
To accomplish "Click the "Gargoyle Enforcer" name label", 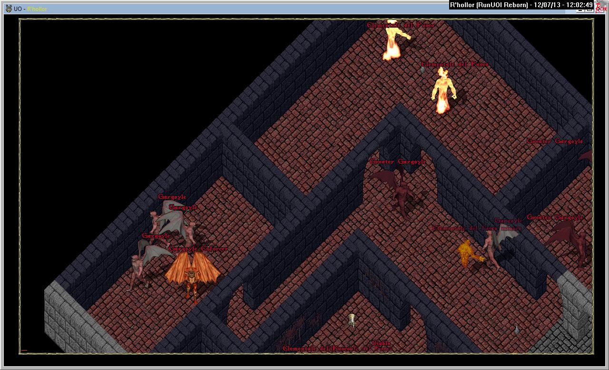I will tap(198, 249).
